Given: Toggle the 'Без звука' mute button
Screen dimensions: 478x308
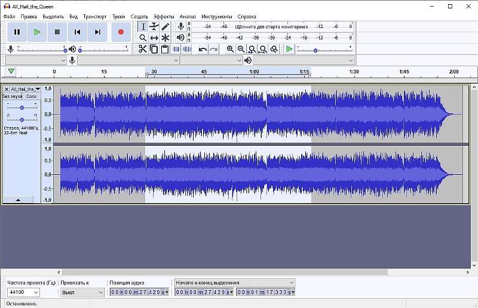Looking at the screenshot, I should tap(13, 96).
